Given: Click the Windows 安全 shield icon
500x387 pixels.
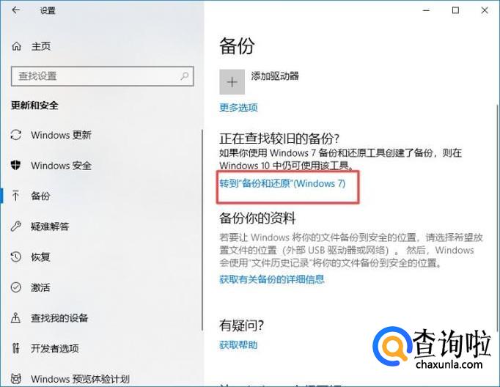Looking at the screenshot, I should point(15,165).
